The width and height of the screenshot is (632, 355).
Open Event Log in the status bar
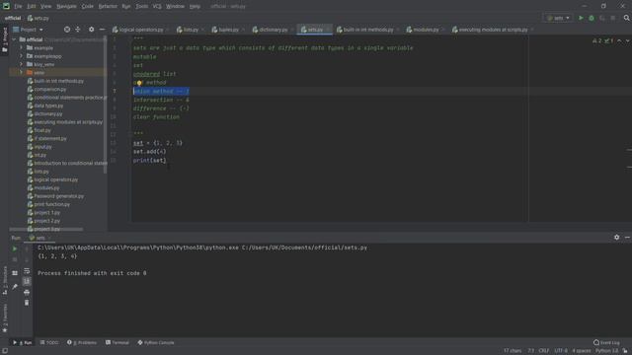tap(606, 342)
